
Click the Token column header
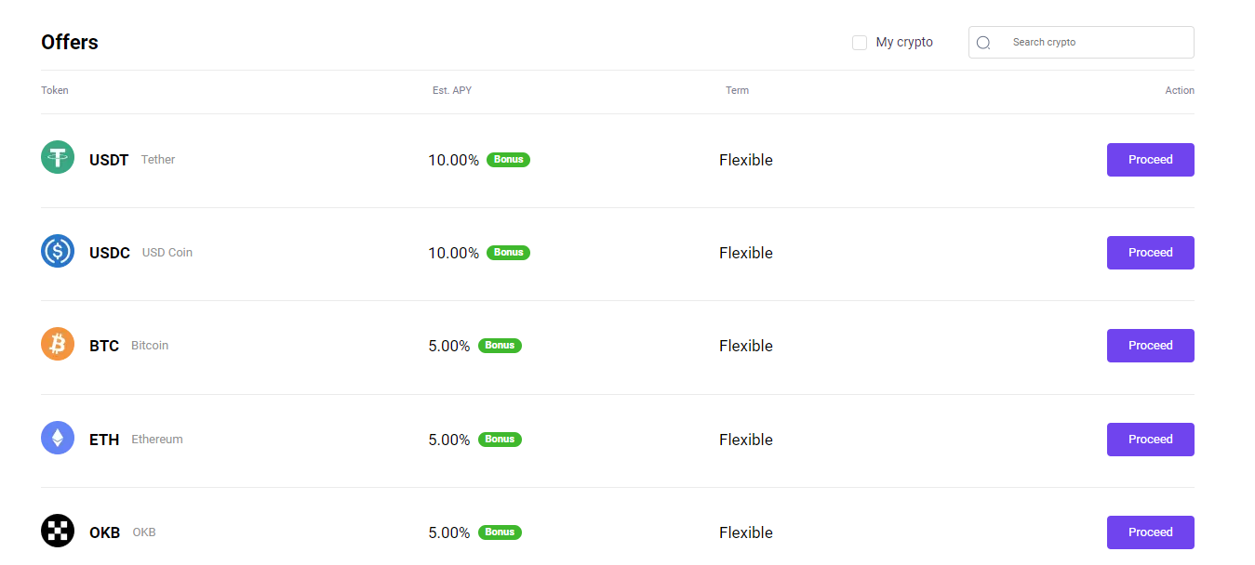click(55, 91)
